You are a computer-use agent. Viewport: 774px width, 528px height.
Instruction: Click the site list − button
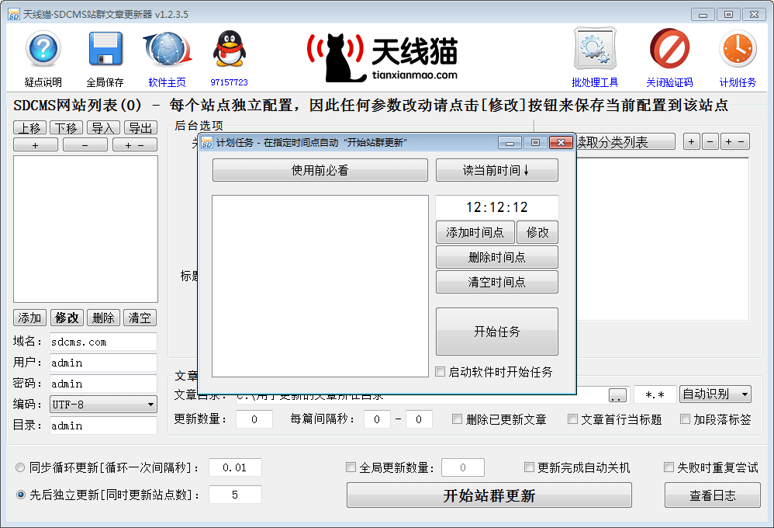click(85, 145)
